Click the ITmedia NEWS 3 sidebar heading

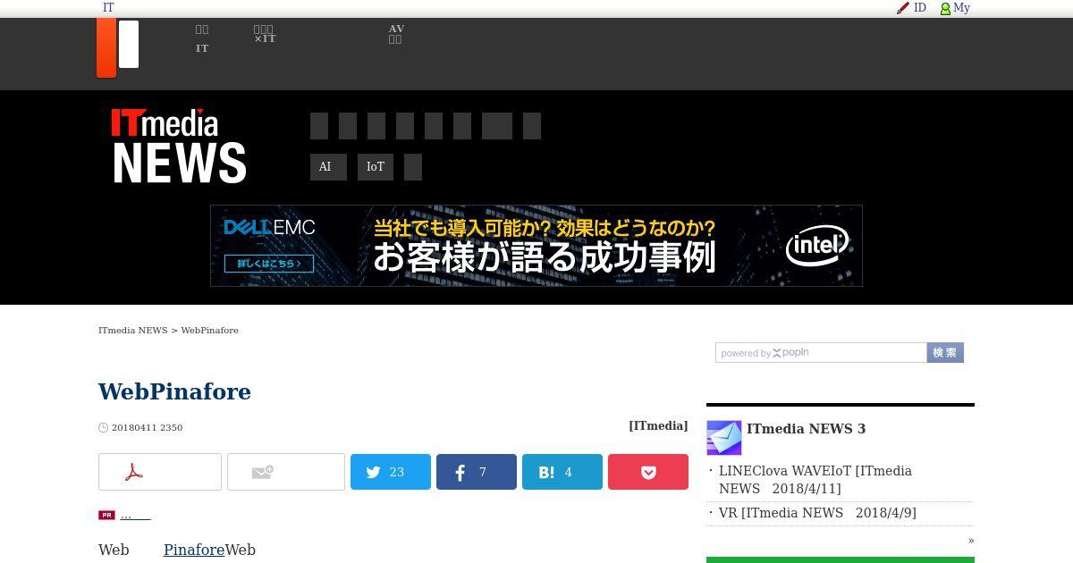[x=806, y=429]
